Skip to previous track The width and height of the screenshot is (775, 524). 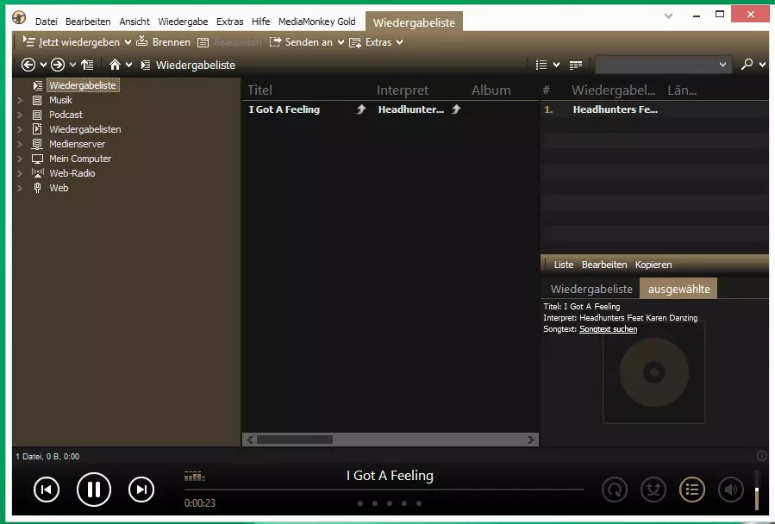[47, 490]
